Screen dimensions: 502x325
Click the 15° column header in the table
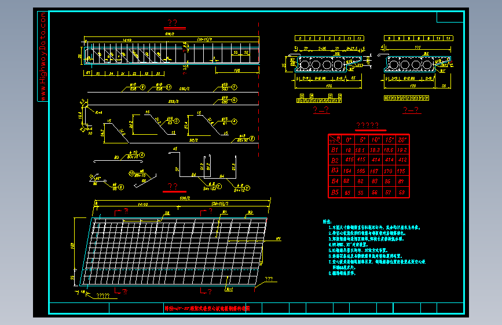[389, 140]
